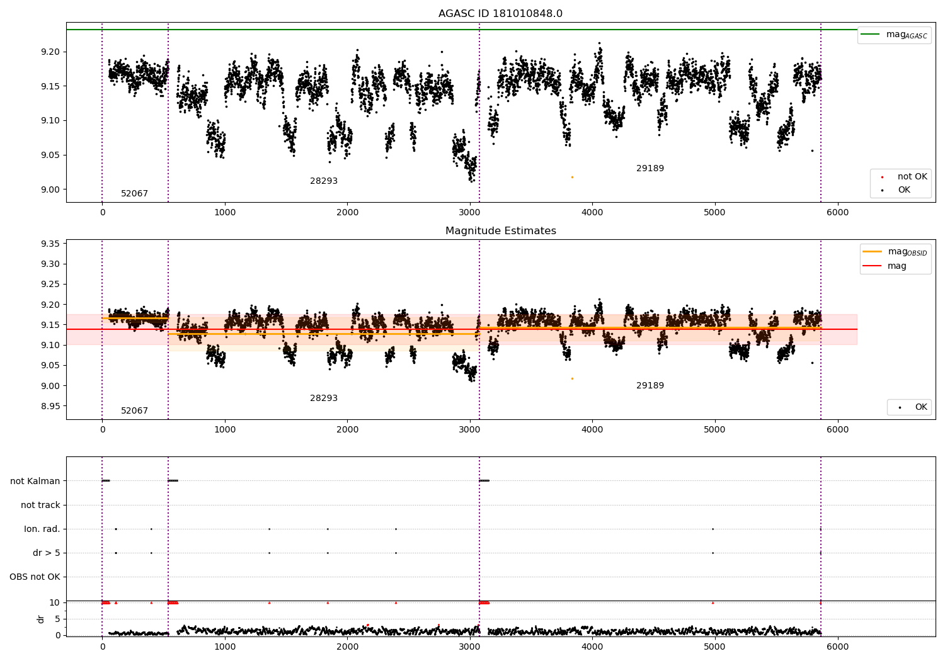Click the 8.95 tick in middle plot

[x=50, y=406]
